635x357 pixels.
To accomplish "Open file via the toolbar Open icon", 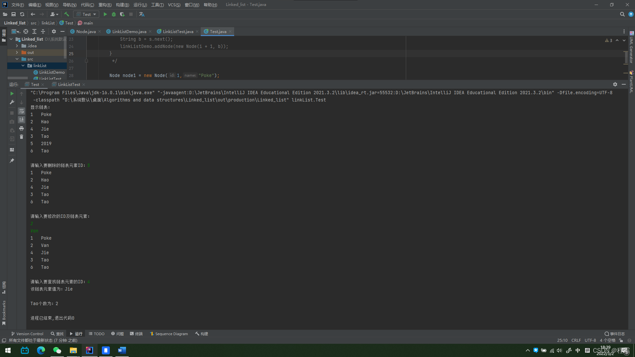I will click(x=5, y=14).
